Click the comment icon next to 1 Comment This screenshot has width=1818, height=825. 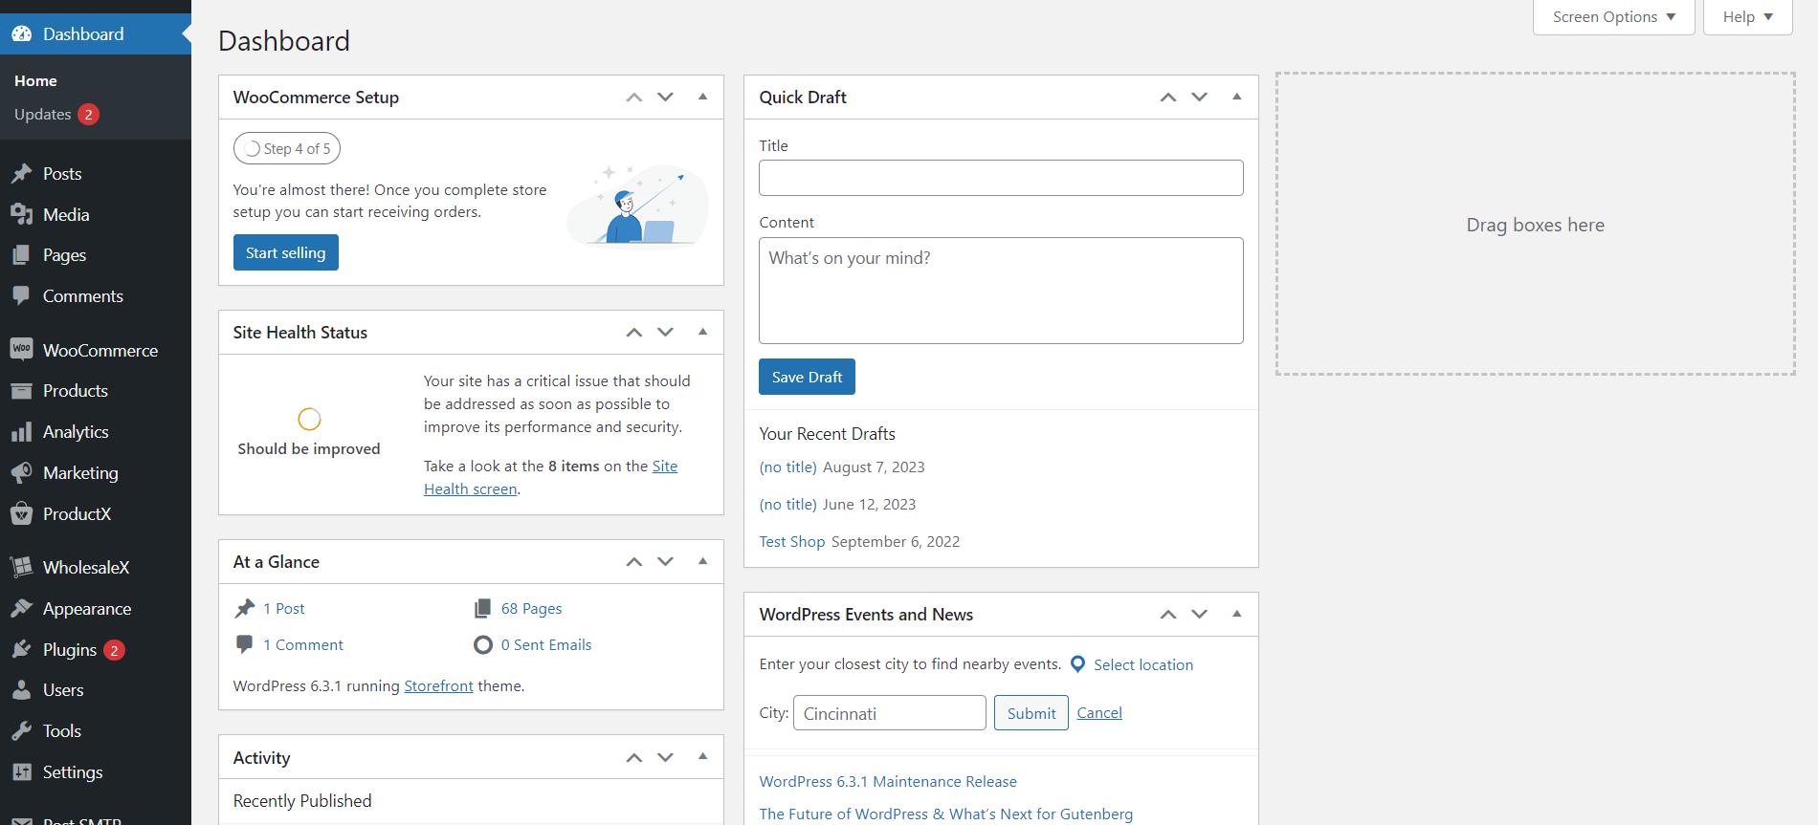pos(245,644)
